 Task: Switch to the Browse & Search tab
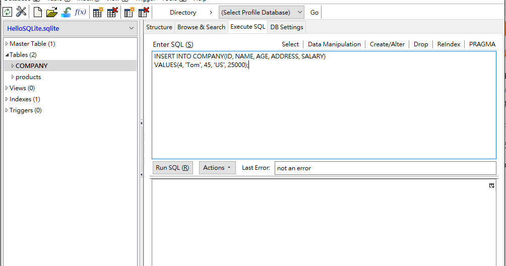tap(202, 27)
